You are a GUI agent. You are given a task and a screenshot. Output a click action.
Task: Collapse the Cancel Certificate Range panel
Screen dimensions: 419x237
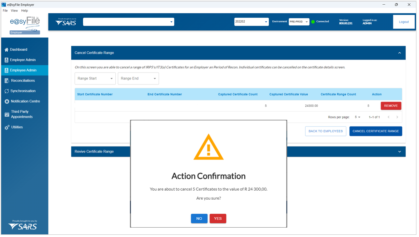tap(399, 53)
